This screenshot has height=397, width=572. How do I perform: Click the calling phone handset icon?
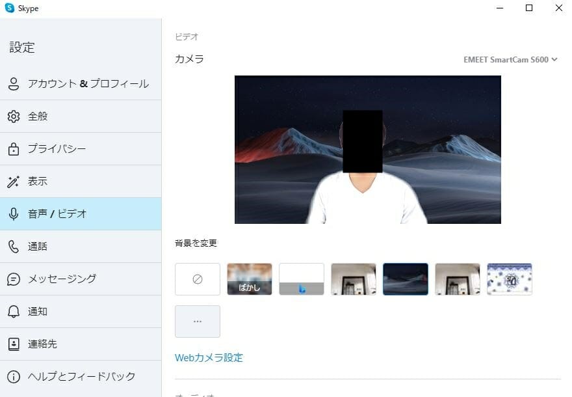13,247
